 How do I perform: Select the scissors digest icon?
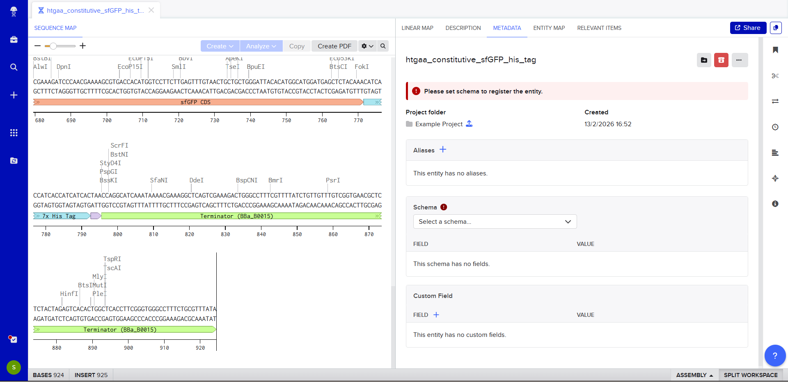tap(775, 76)
